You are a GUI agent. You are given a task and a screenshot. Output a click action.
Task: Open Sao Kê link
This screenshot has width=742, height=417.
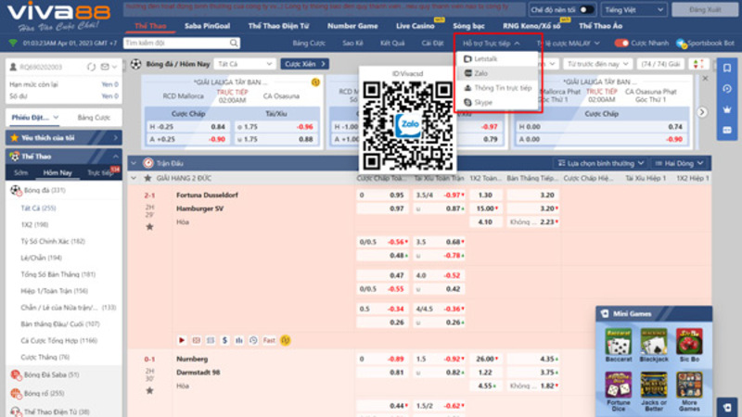tap(352, 43)
